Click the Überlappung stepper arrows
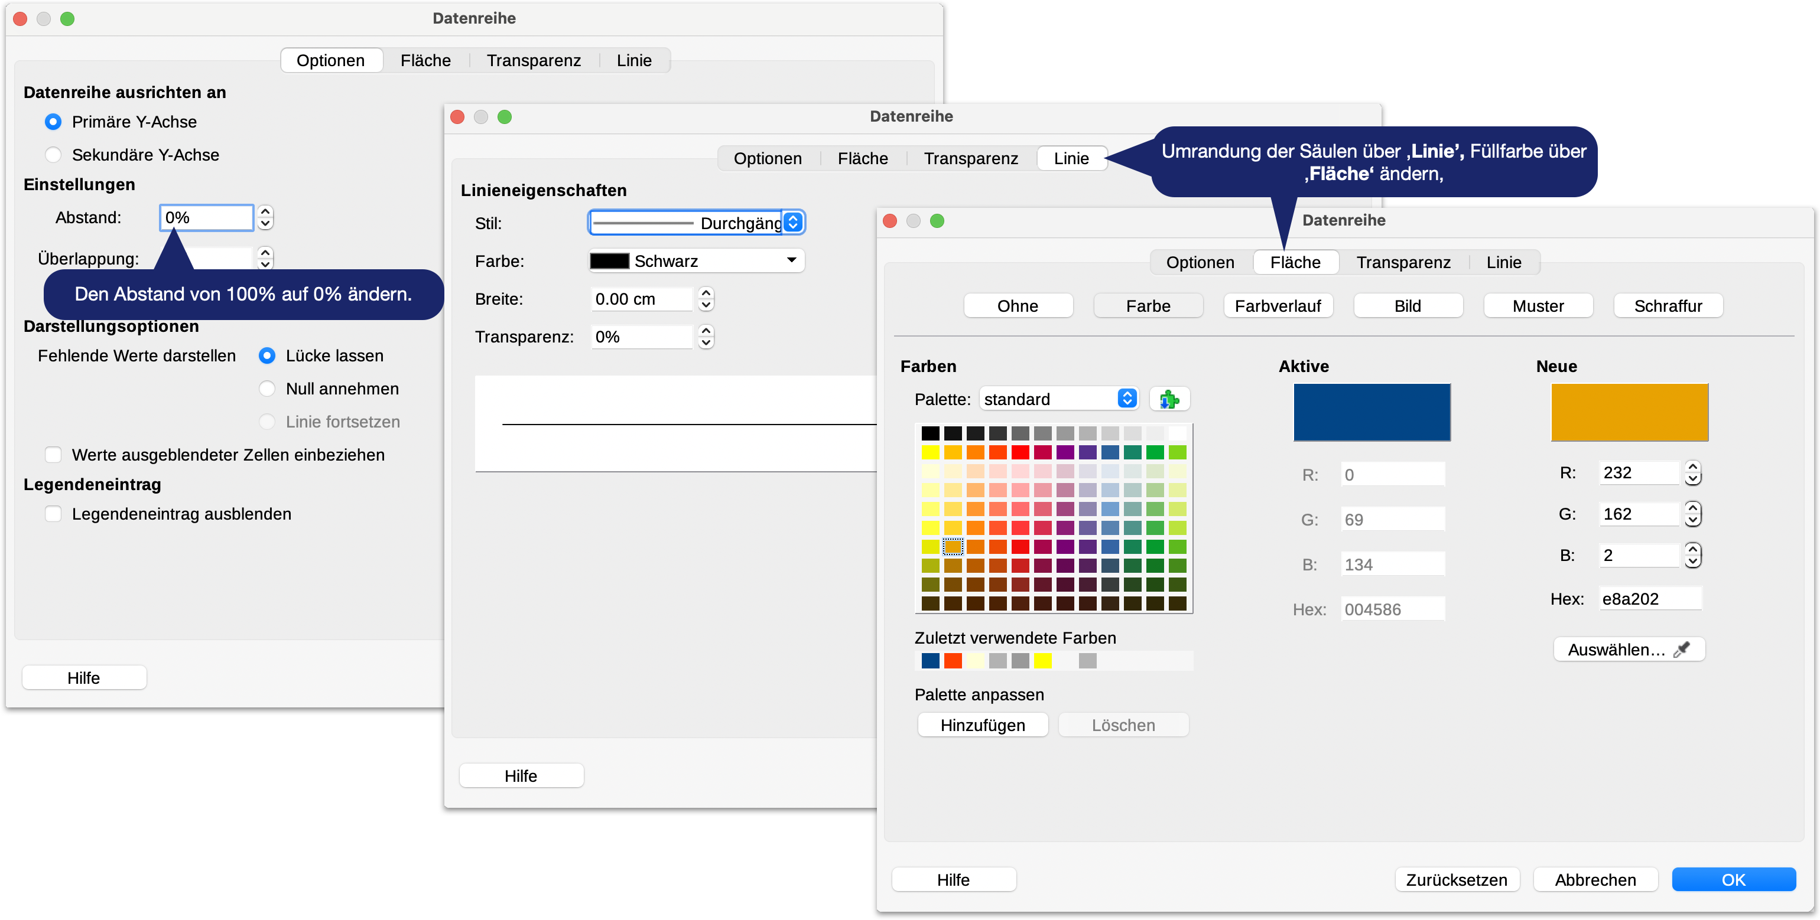Screen dimensions: 1820x920 point(265,257)
